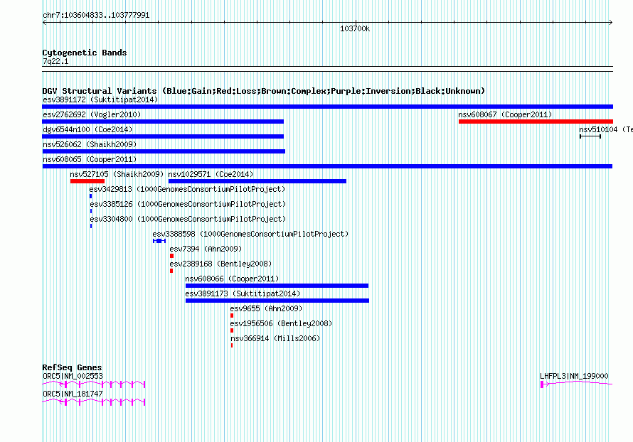This screenshot has height=442, width=633.
Task: Open nsv608067 (Cooper2011) variant label
Action: point(505,114)
